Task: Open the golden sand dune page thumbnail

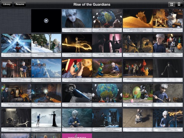Action: pyautogui.click(x=138, y=20)
